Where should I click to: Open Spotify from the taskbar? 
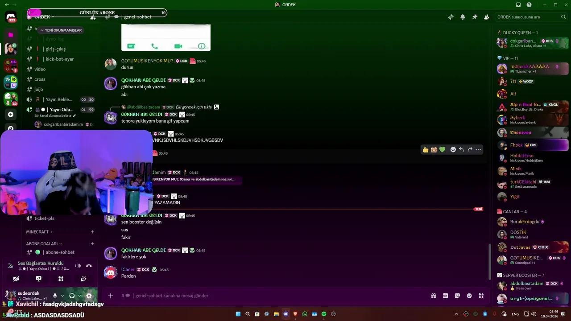324,314
